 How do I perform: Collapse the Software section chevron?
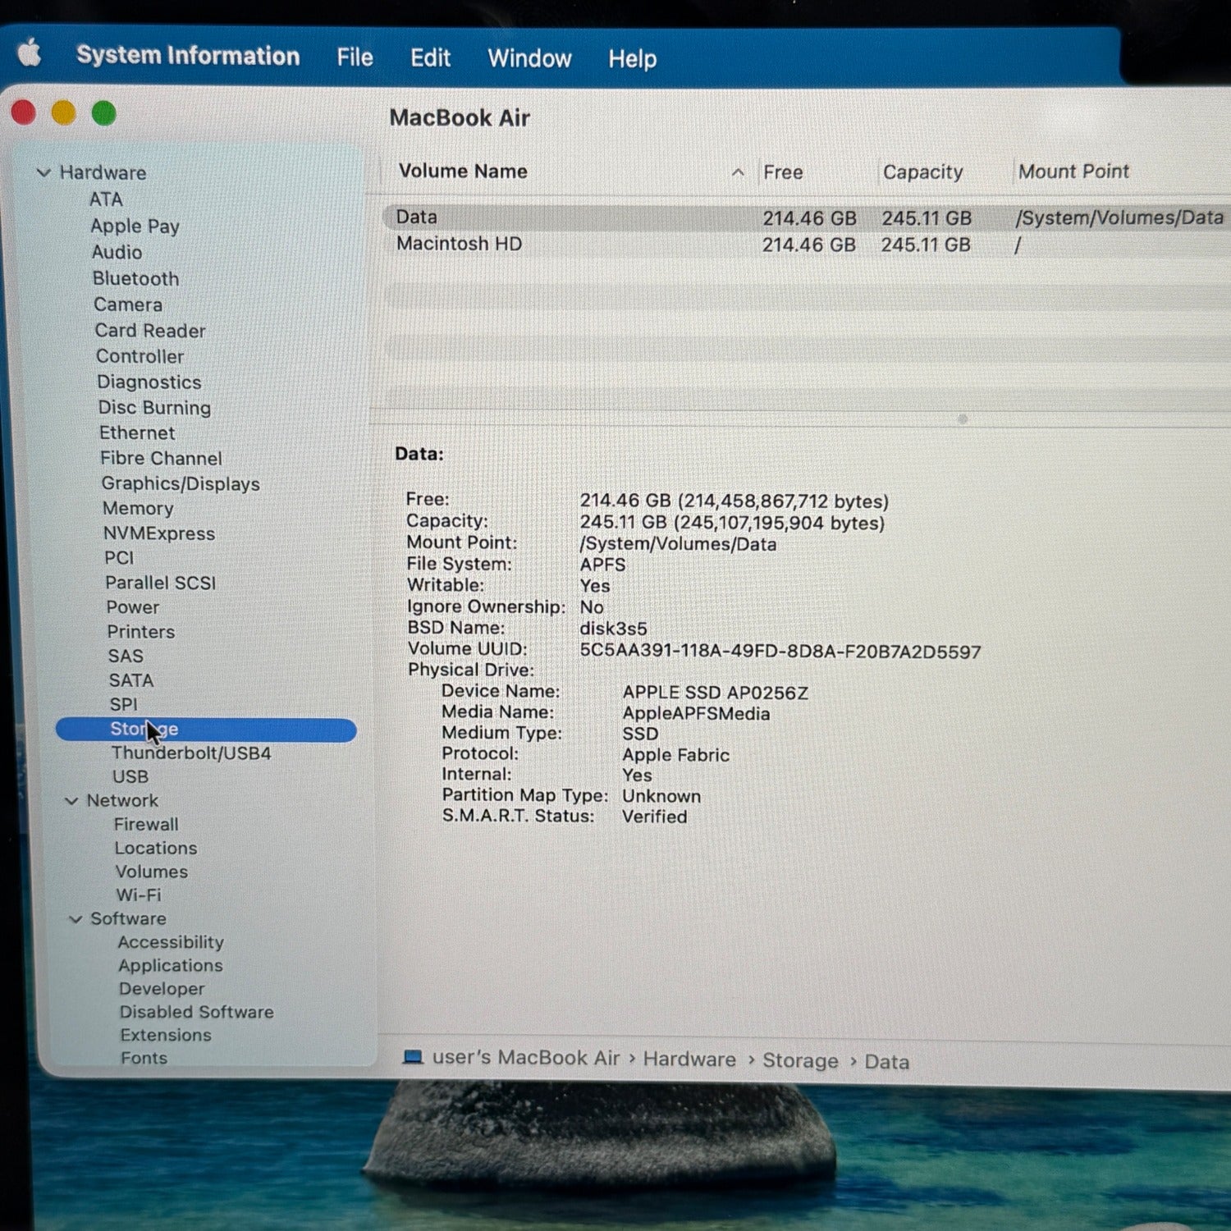[76, 919]
